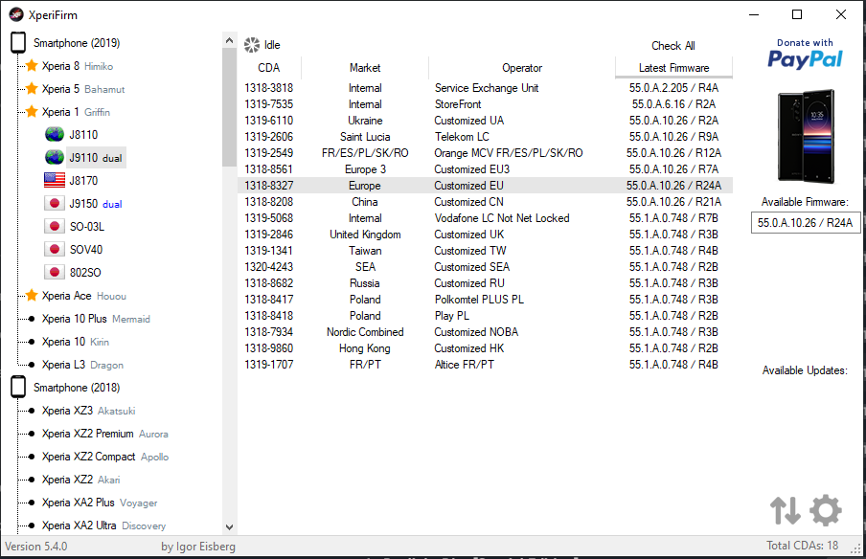This screenshot has width=866, height=559.
Task: Select the 1319-7535 StoreFront row
Action: tap(486, 103)
